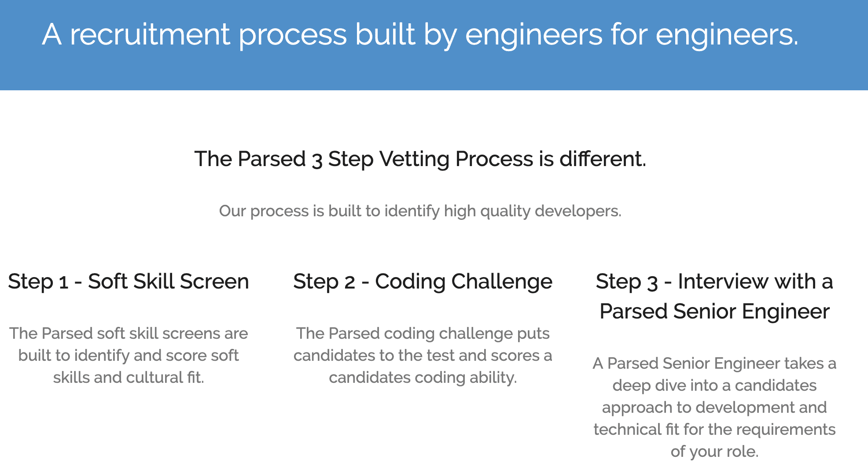The height and width of the screenshot is (474, 868).
Task: Click the subtitle about high quality developers
Action: click(420, 211)
